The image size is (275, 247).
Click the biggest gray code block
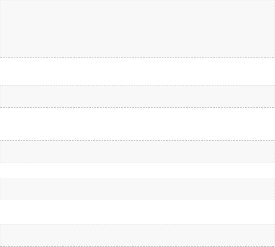click(x=137, y=29)
